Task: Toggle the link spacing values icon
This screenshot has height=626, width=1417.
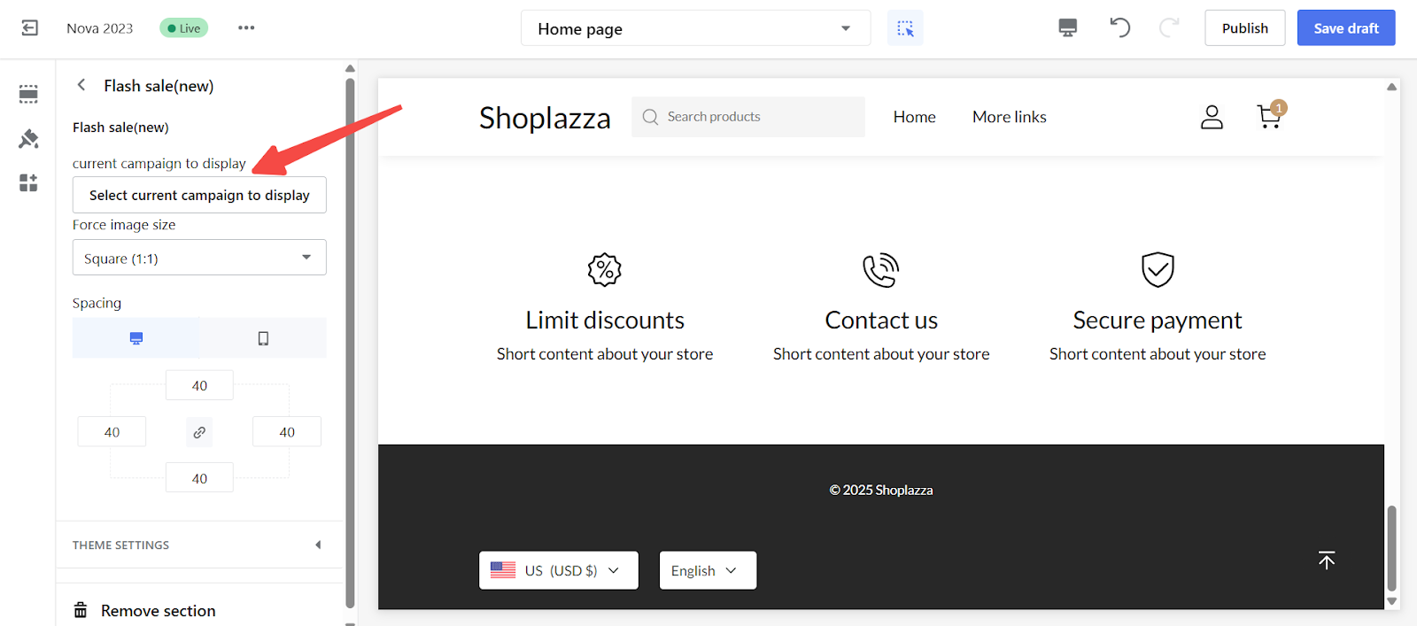Action: 199,432
